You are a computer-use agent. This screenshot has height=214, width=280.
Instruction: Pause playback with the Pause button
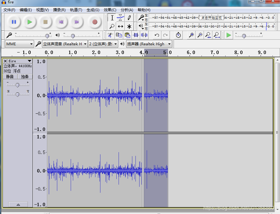14,22
